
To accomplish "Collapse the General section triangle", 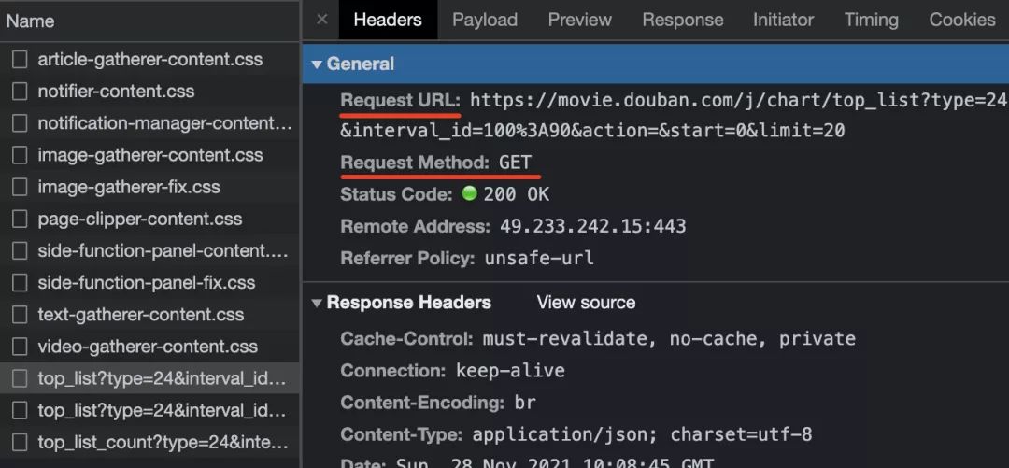I will 316,64.
